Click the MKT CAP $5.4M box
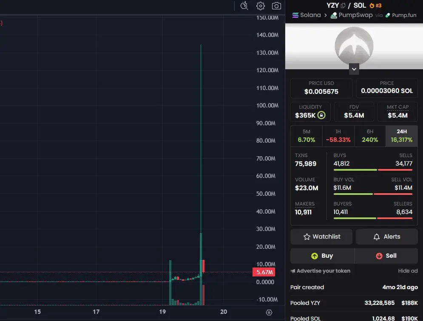The image size is (423, 321). [397, 112]
